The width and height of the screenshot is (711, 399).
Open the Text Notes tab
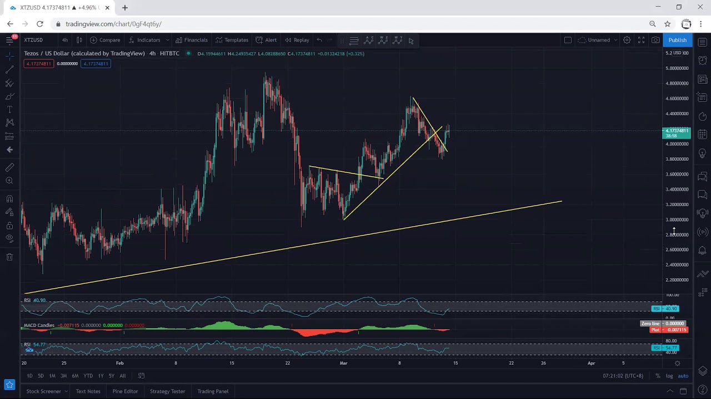[88, 391]
